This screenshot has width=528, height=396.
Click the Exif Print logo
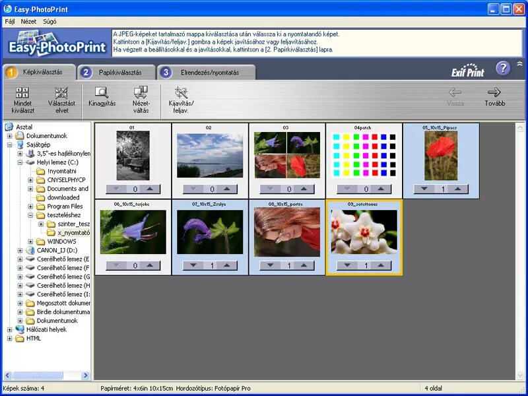pyautogui.click(x=468, y=71)
